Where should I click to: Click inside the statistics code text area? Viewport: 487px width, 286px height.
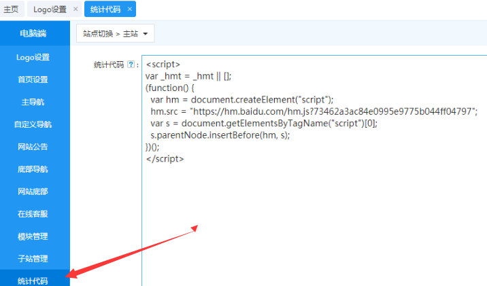[313, 217]
